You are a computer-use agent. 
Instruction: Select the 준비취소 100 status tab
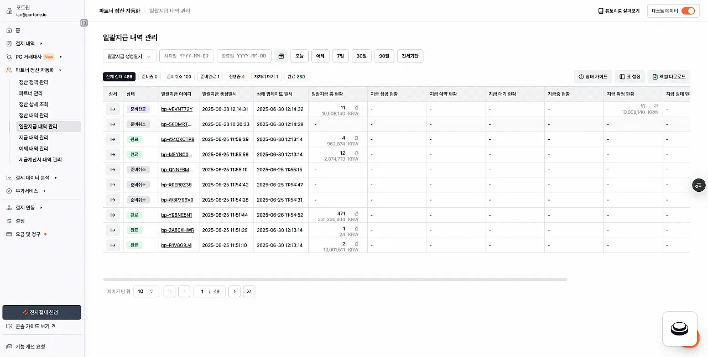click(179, 77)
